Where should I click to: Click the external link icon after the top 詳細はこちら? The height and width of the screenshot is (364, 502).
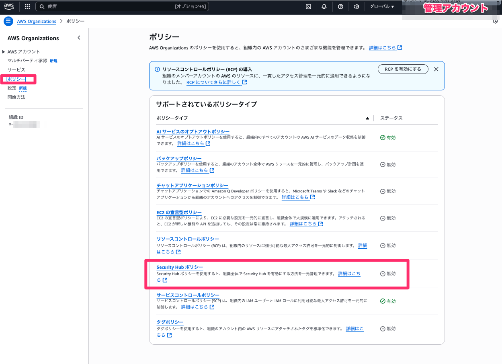[400, 48]
